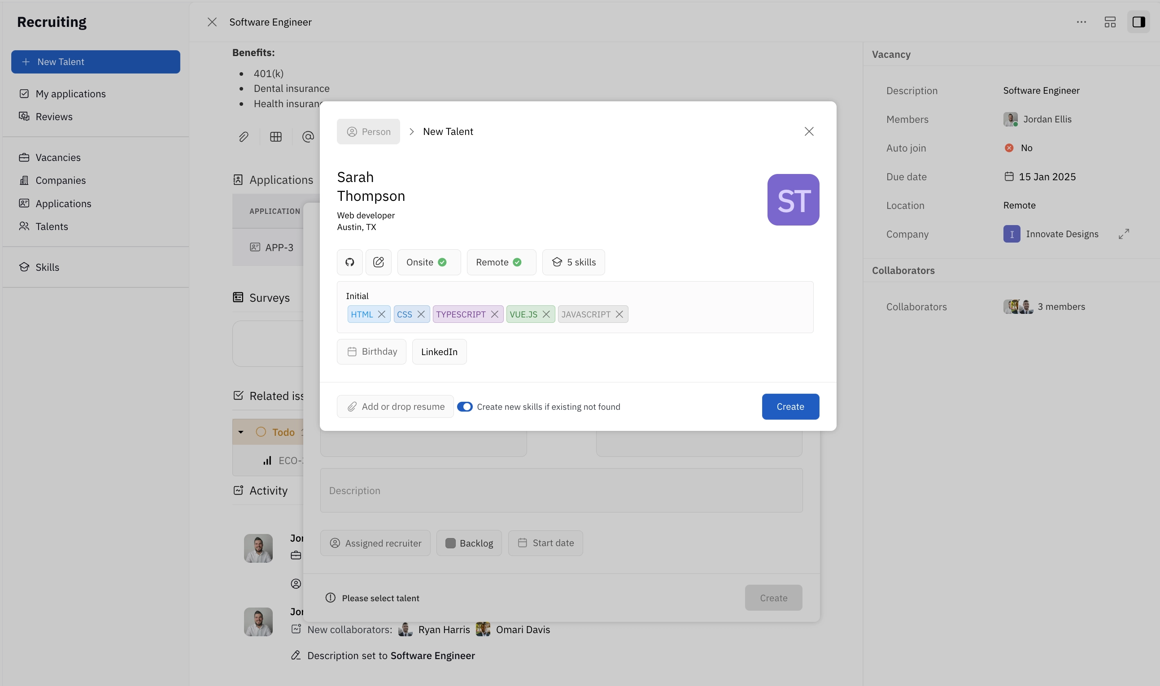Click the Add or drop resume field

[395, 407]
